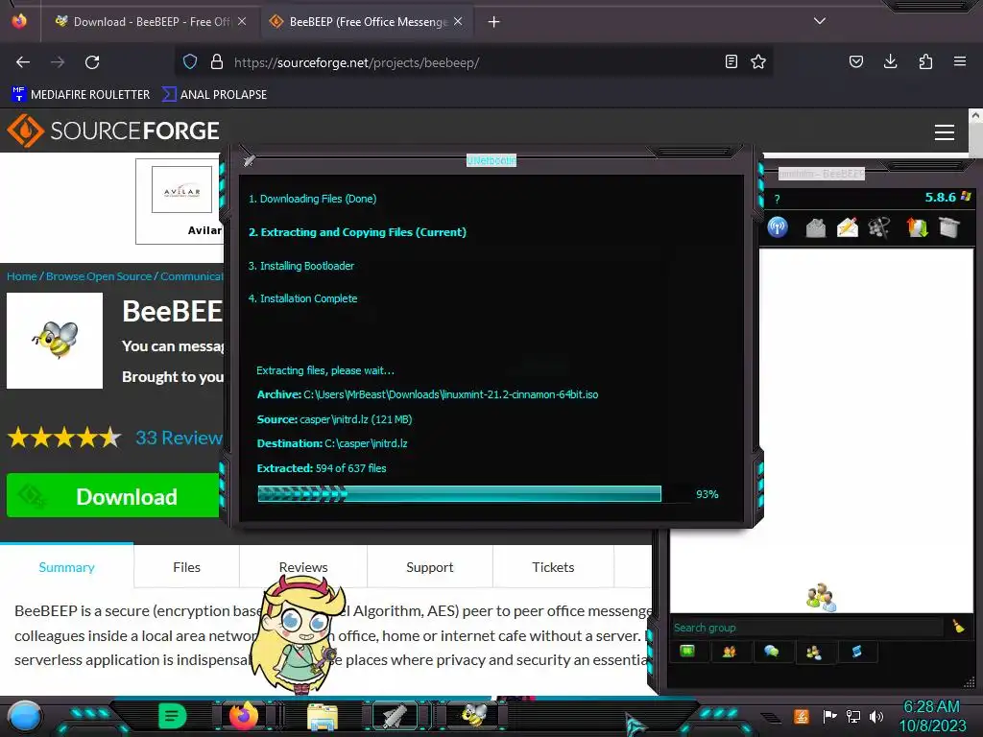Click the UNetbootin title bar usb icon
Viewport: 983px width, 737px height.
tap(249, 160)
